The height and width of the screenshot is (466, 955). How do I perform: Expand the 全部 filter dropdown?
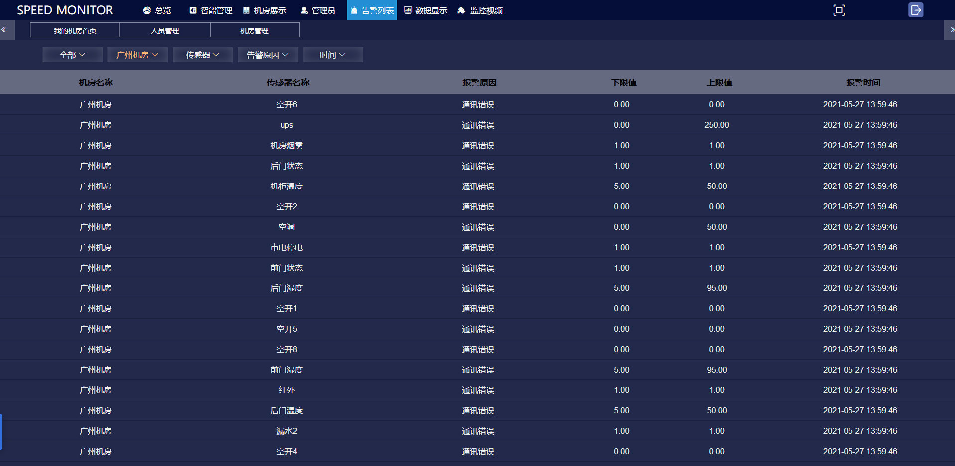click(x=72, y=55)
